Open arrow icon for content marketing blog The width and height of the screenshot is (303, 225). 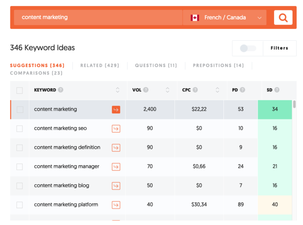coord(116,186)
